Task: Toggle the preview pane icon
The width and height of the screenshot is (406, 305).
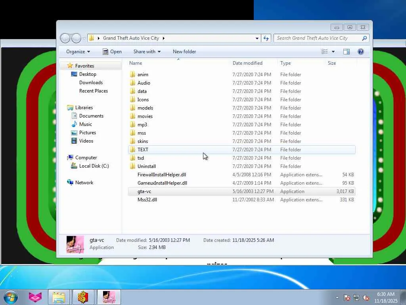Action: point(347,52)
